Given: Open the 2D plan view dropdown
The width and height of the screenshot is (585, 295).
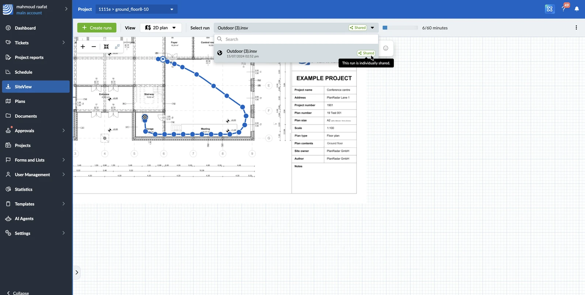Looking at the screenshot, I should [161, 28].
